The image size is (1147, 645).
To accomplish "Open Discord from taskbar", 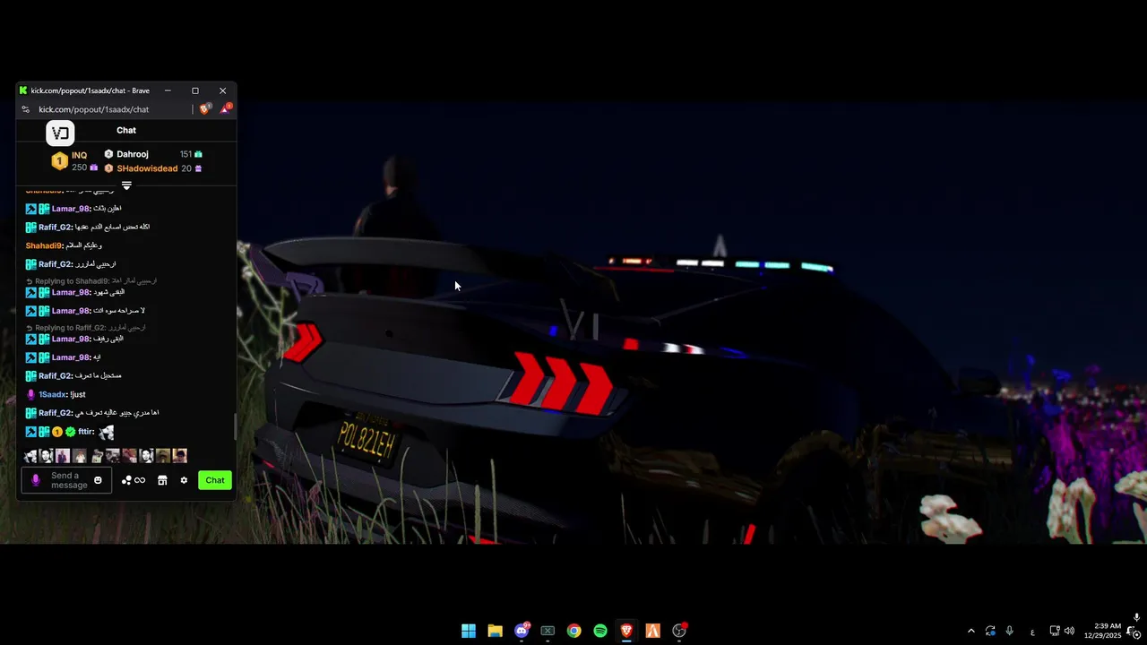I will [522, 631].
